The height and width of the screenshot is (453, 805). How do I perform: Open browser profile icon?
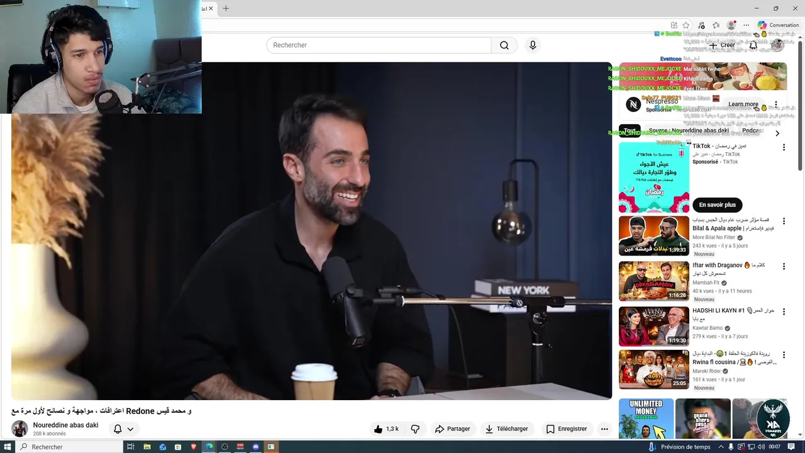click(x=731, y=25)
